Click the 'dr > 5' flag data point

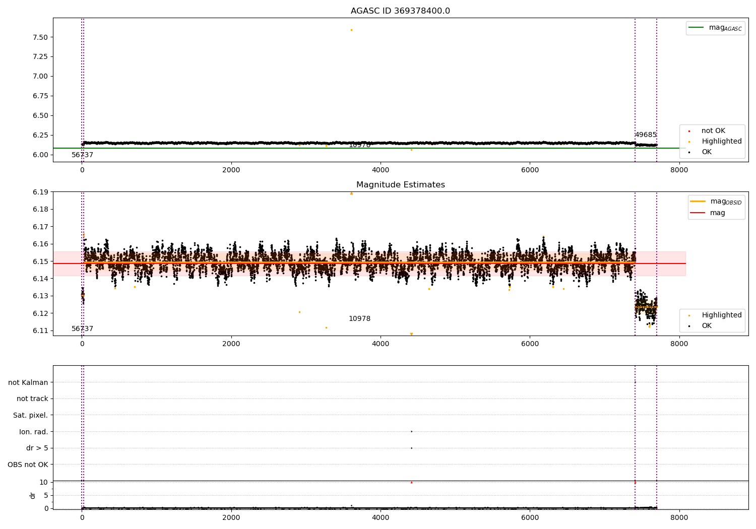pos(411,448)
